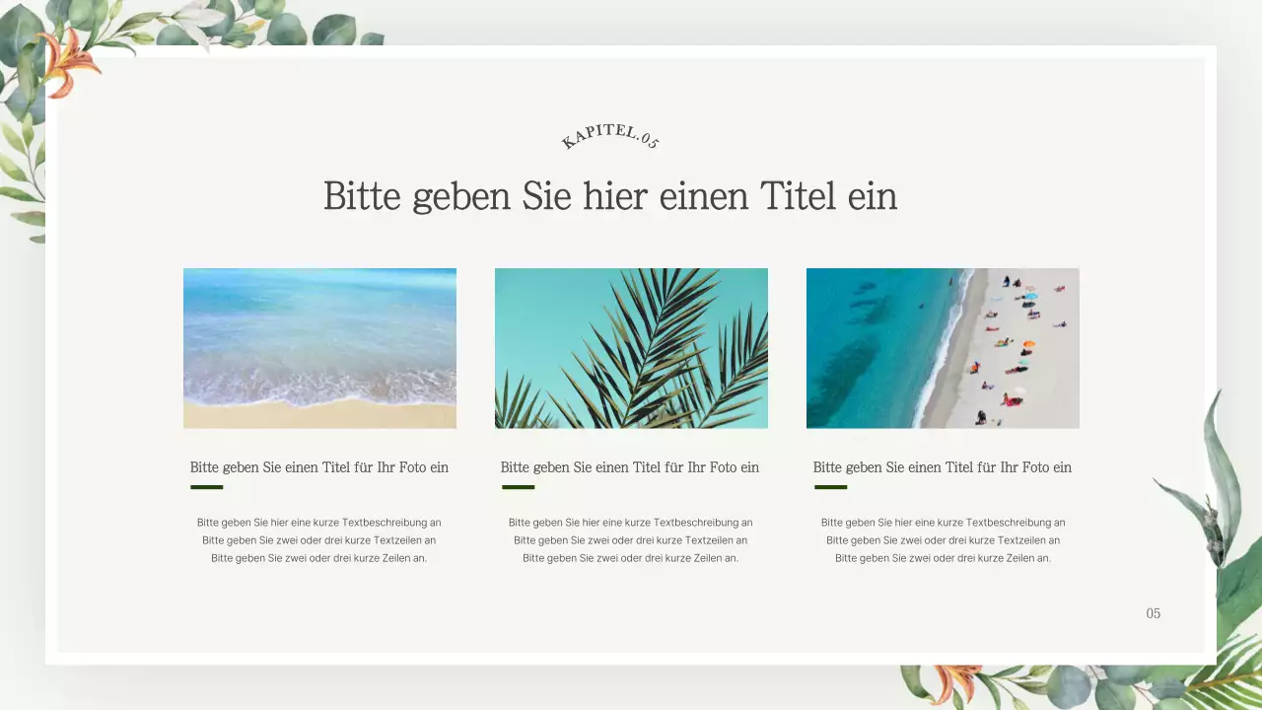This screenshot has width=1262, height=710.
Task: Click the page number 05 at bottom right
Action: (x=1153, y=613)
